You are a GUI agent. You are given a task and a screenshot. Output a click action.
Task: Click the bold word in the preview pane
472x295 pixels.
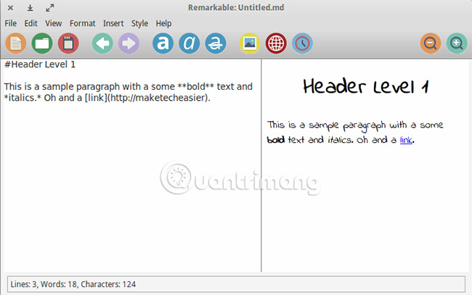(275, 140)
